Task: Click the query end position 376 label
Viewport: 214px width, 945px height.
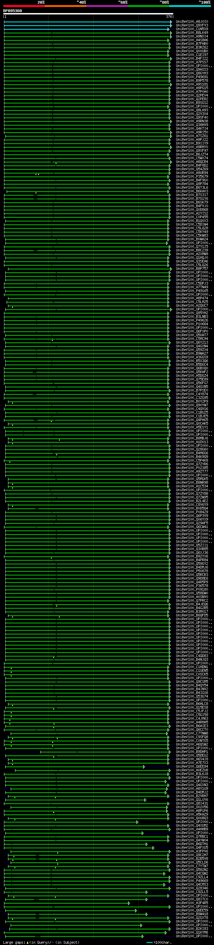Action: pos(169,16)
